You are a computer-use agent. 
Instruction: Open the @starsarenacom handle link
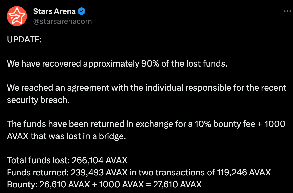[63, 21]
